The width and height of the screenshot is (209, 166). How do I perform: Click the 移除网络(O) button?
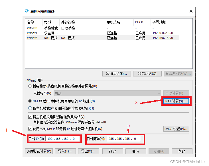[147, 74]
